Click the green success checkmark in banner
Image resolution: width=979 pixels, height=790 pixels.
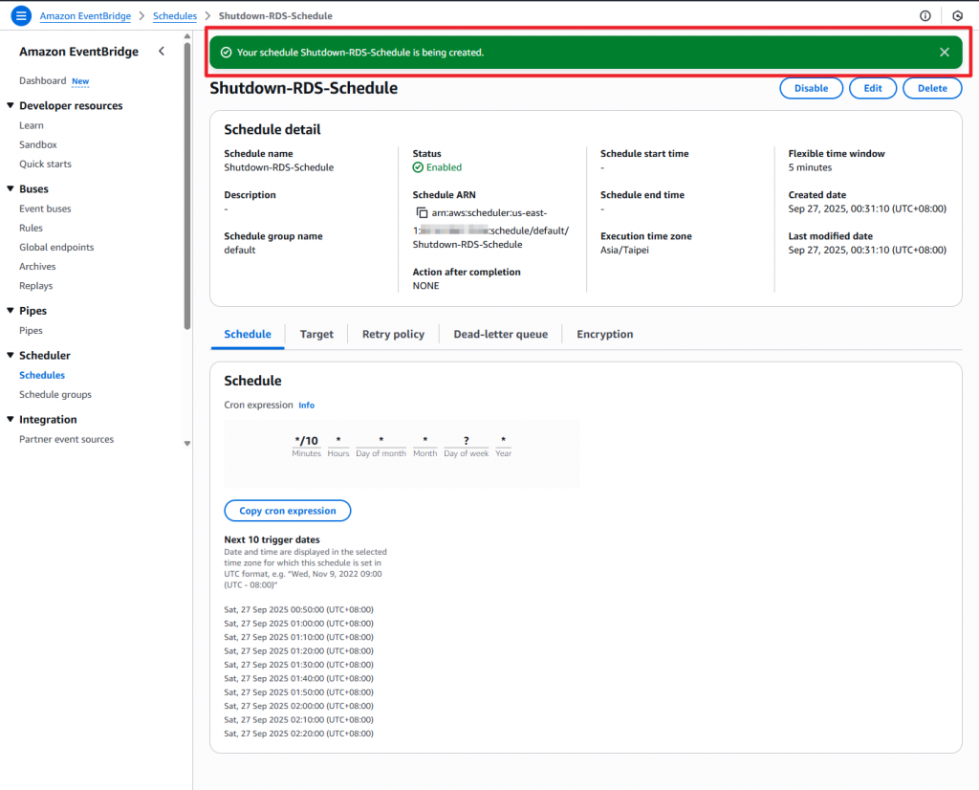tap(226, 53)
